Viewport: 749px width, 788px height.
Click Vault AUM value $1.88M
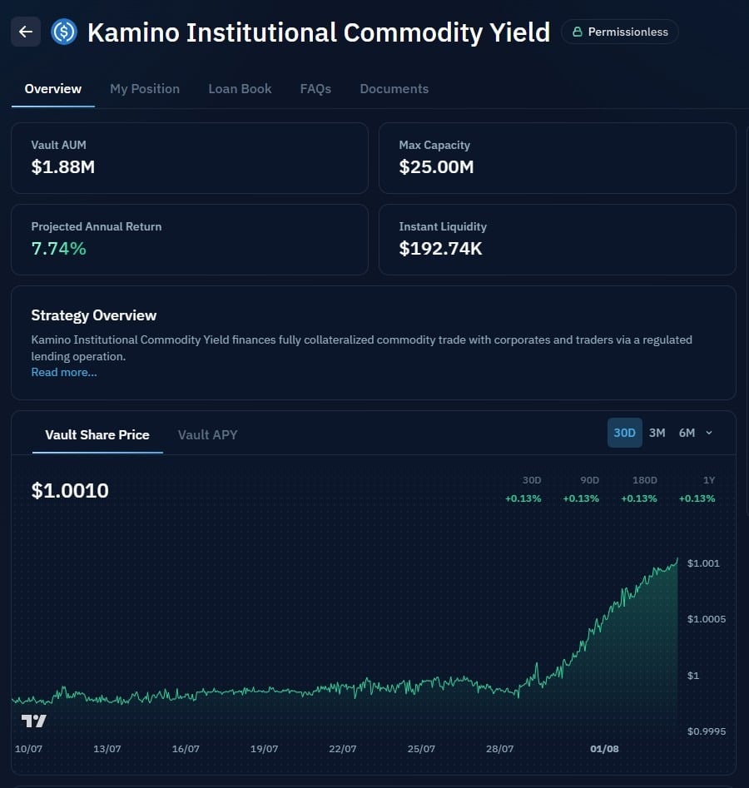[x=63, y=167]
